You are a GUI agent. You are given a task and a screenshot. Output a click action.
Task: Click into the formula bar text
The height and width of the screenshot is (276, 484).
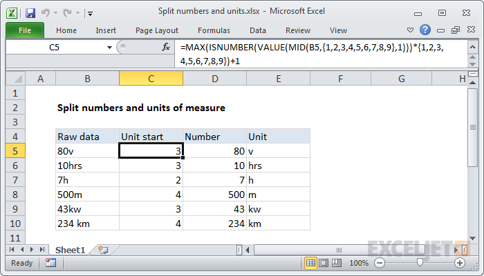321,55
